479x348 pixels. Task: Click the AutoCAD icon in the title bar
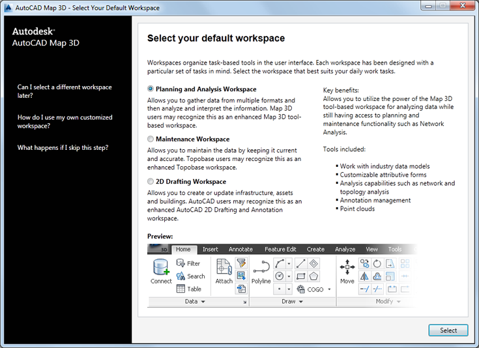[x=8, y=8]
